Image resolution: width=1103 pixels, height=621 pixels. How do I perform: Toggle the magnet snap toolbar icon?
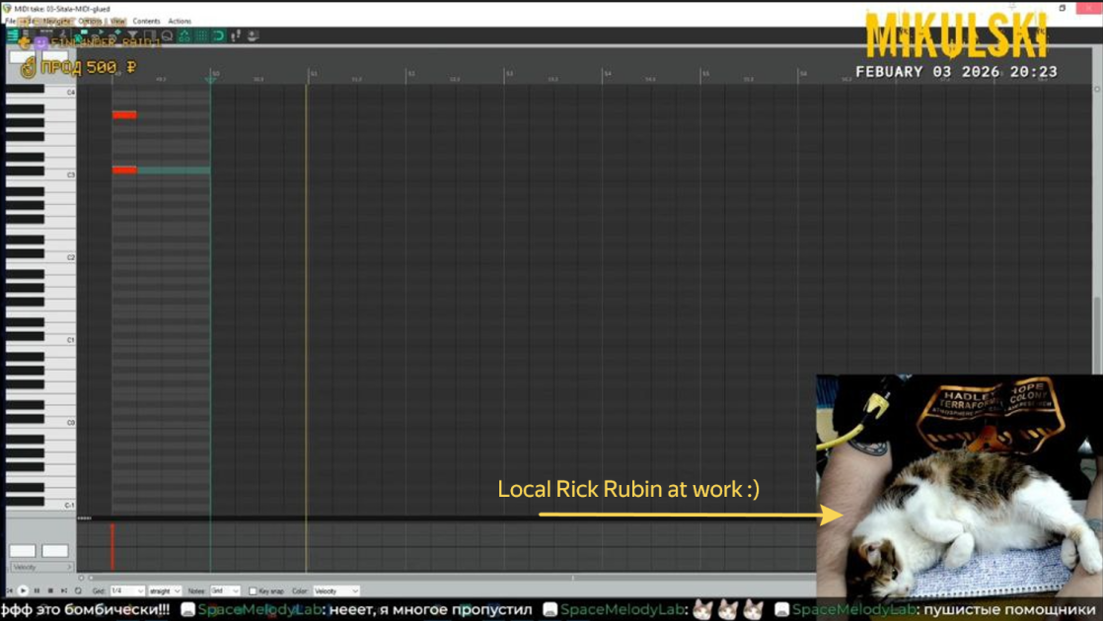219,35
